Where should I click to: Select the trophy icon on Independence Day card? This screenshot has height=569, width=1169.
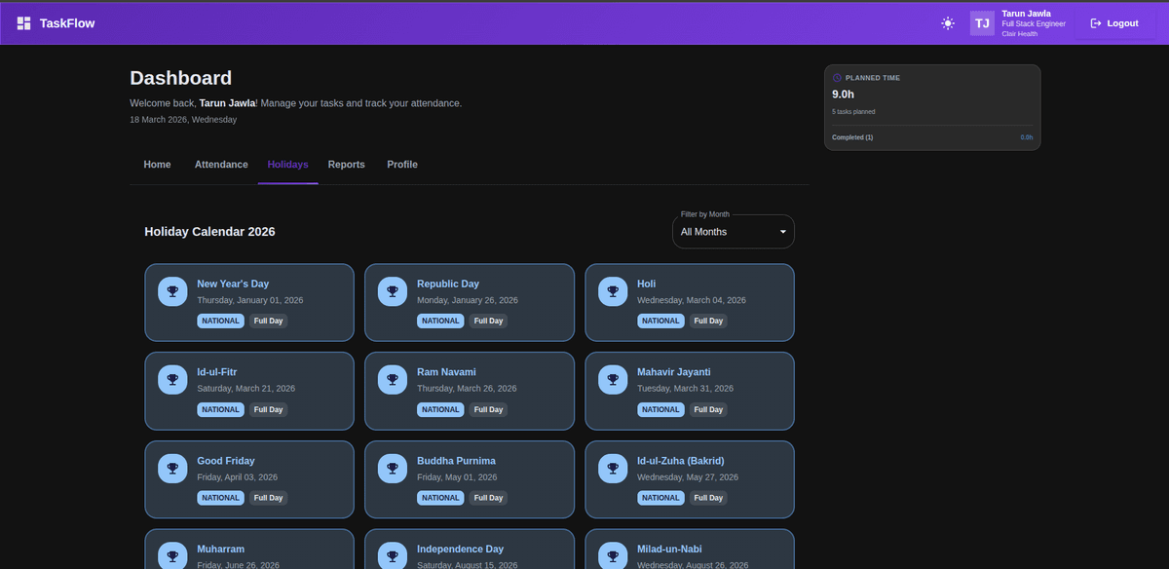[x=392, y=555]
